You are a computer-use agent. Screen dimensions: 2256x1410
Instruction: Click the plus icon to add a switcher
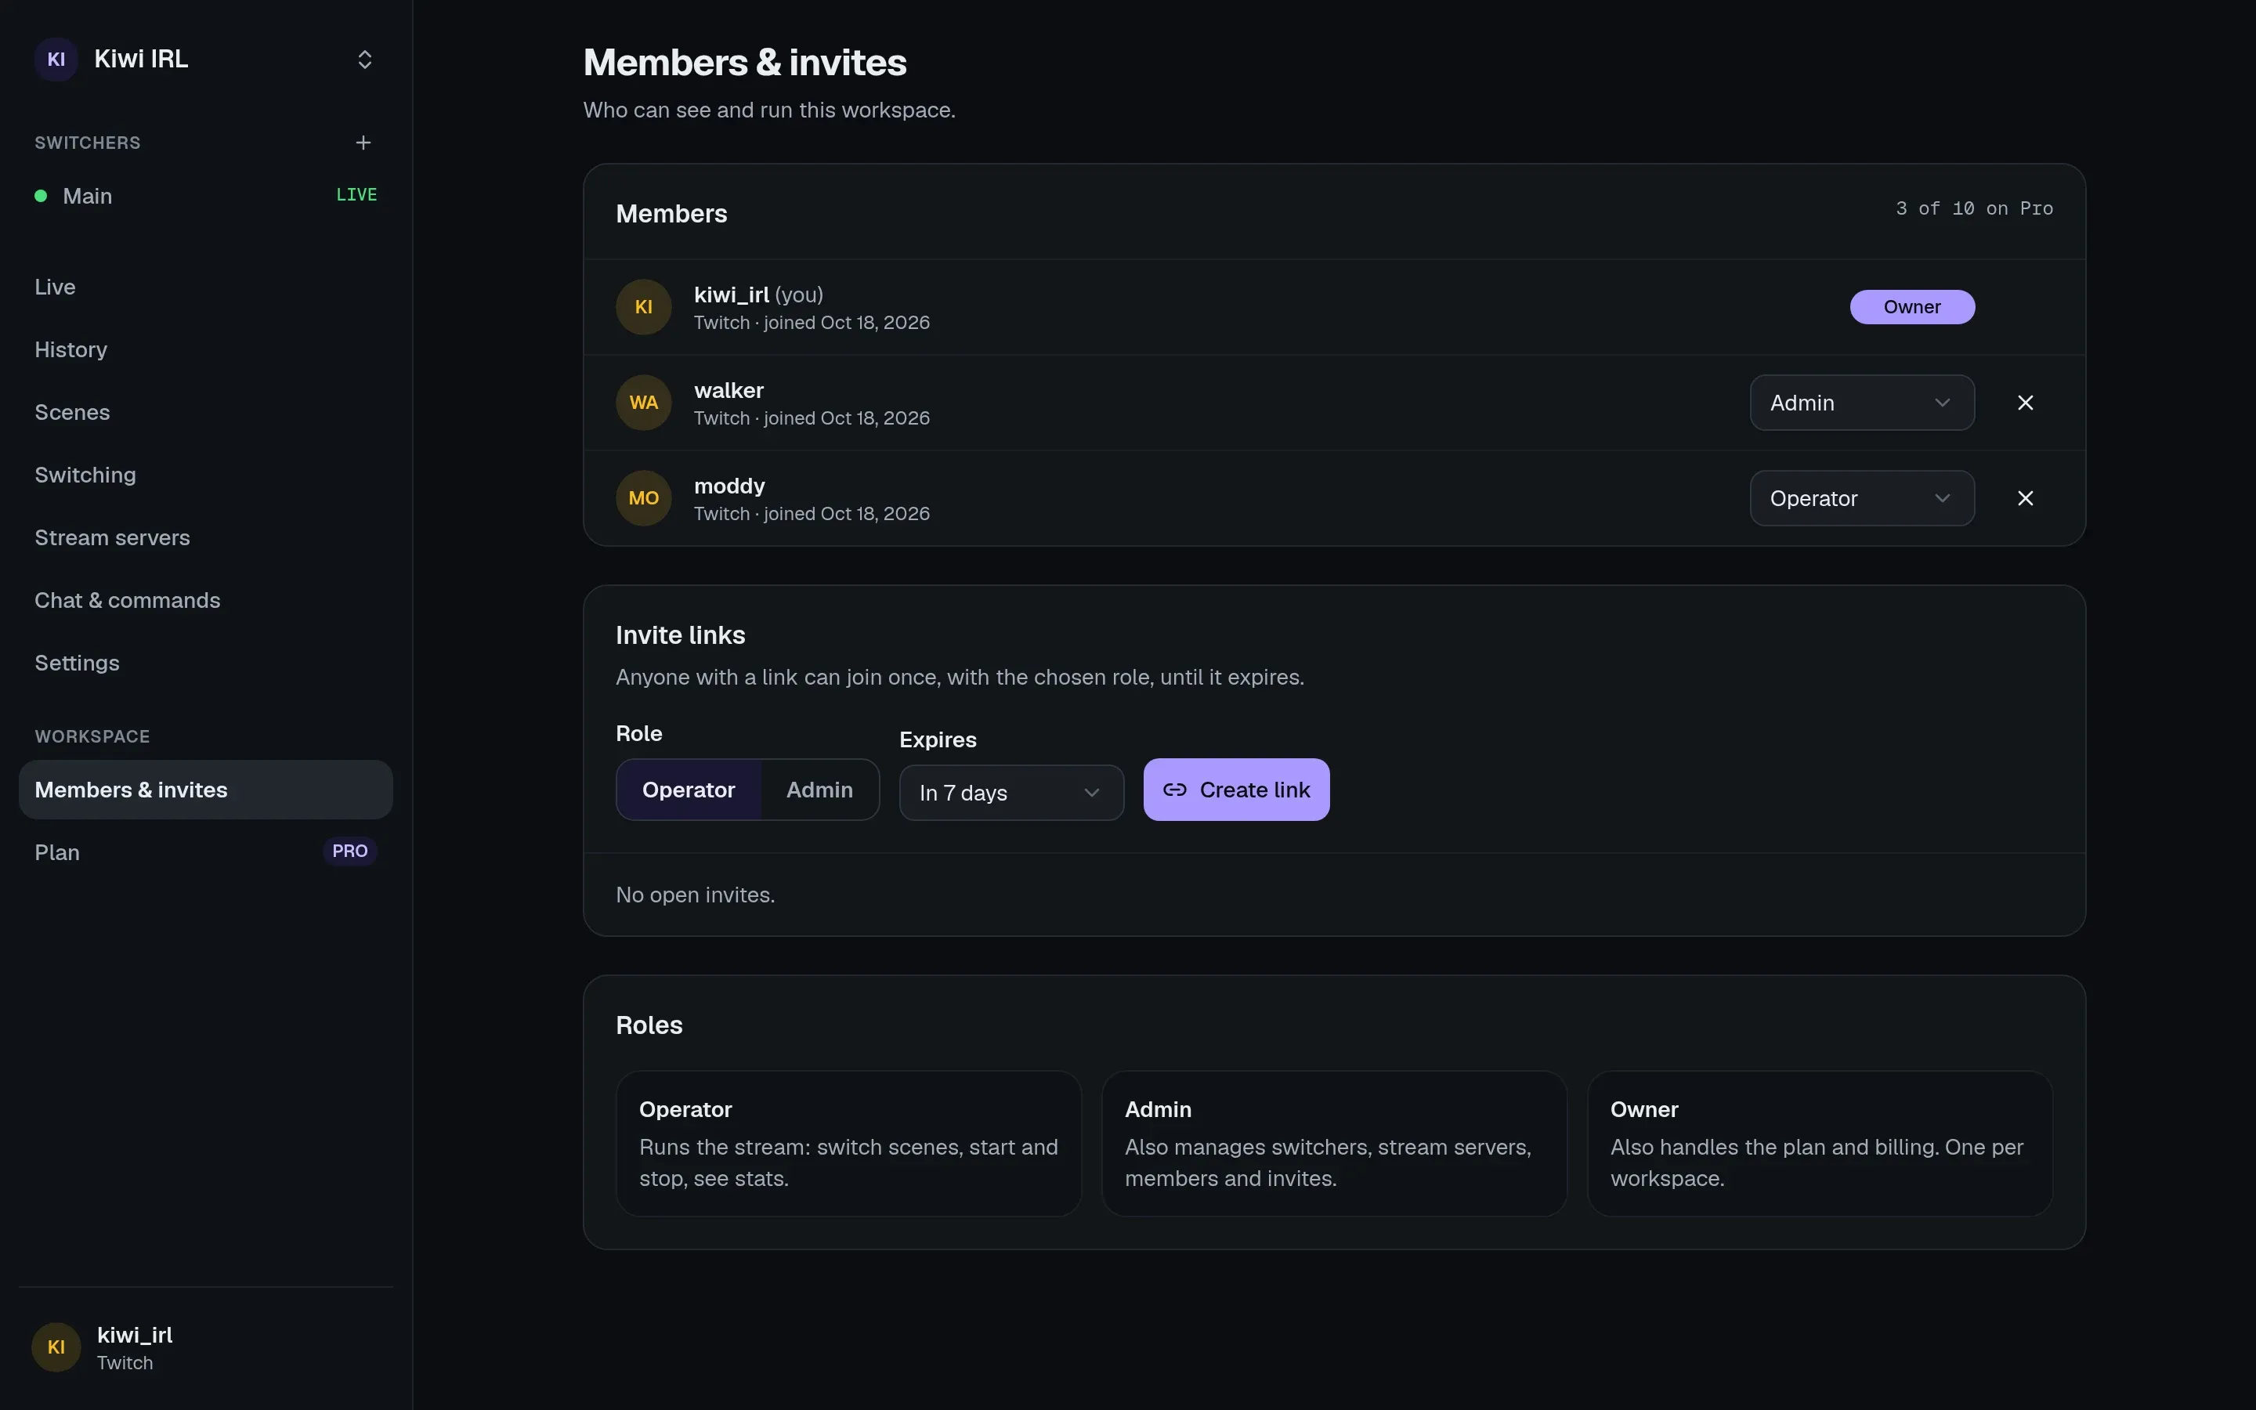click(x=363, y=143)
